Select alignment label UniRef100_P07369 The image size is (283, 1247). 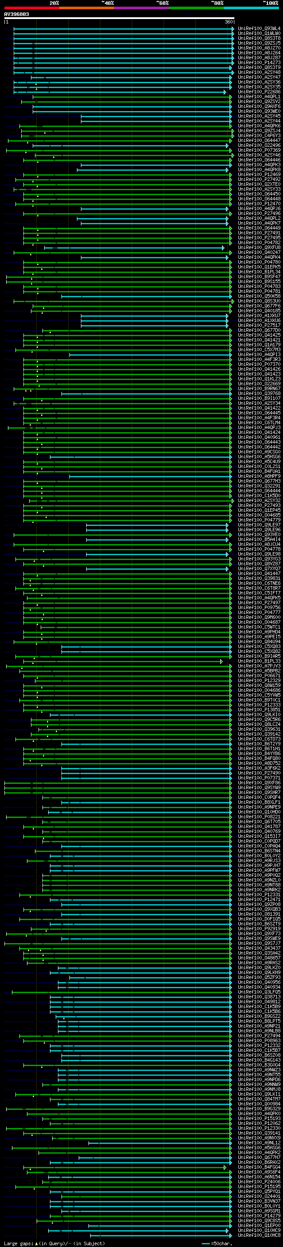(x=259, y=150)
